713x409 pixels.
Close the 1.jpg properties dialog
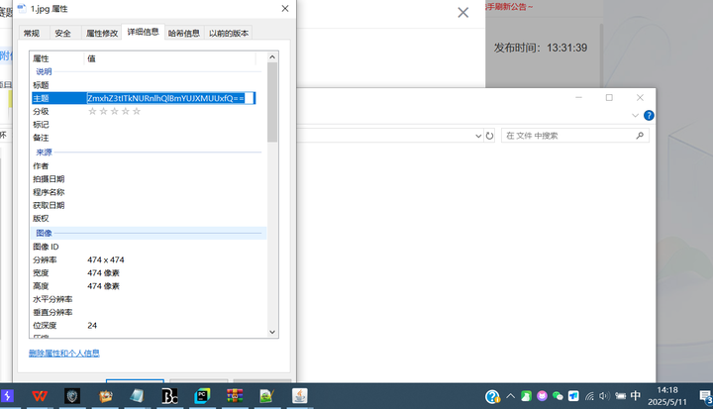(x=285, y=8)
